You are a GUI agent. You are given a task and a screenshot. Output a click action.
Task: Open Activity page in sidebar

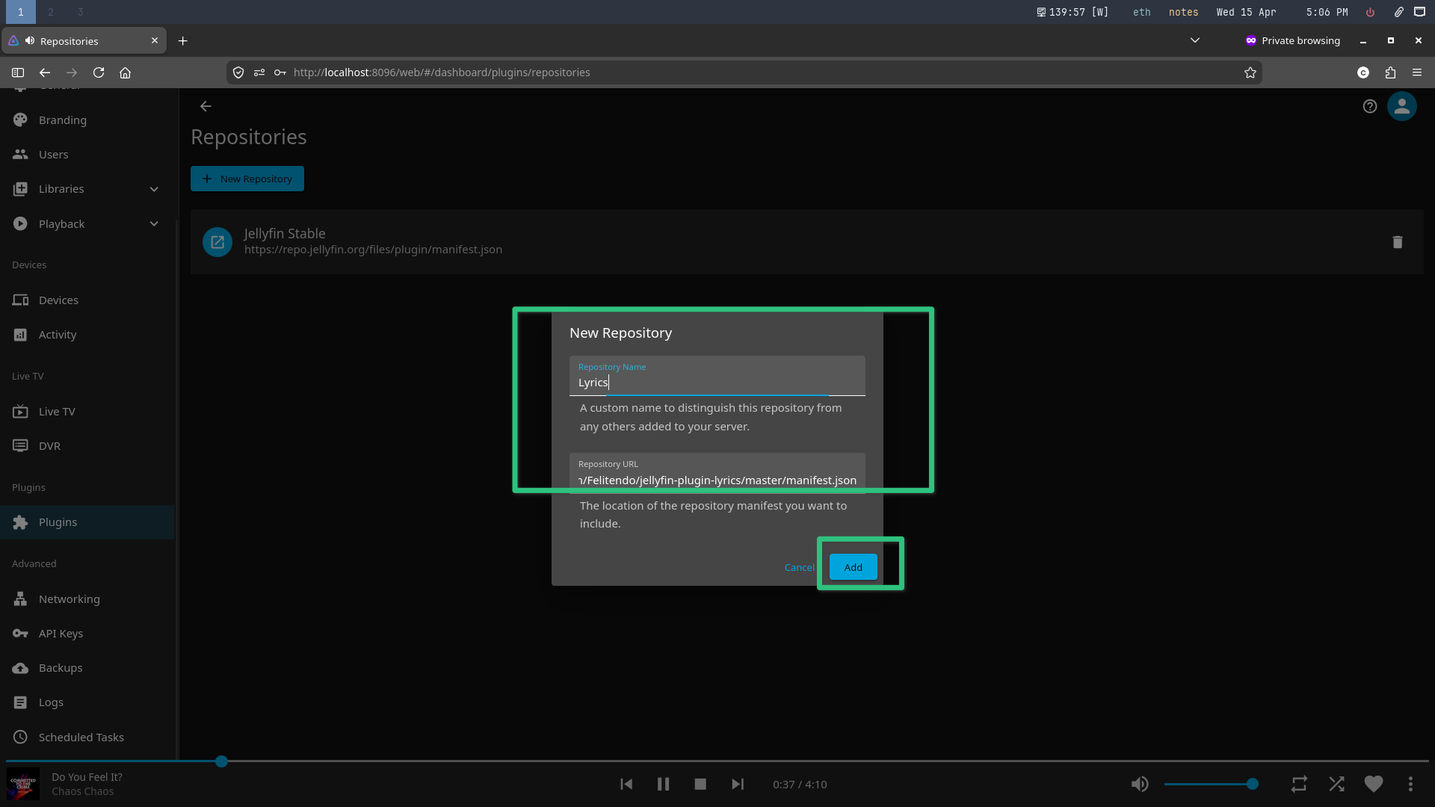click(87, 335)
